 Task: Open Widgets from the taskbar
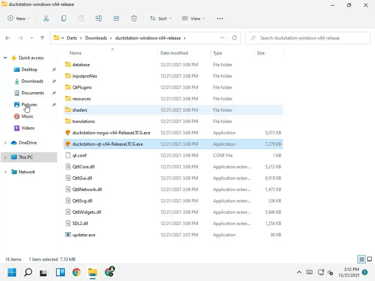(x=60, y=272)
